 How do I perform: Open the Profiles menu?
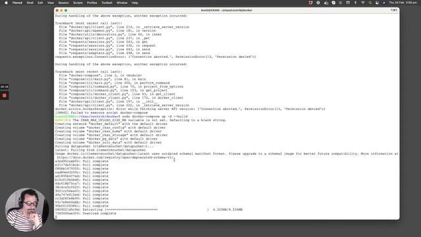(92, 3)
